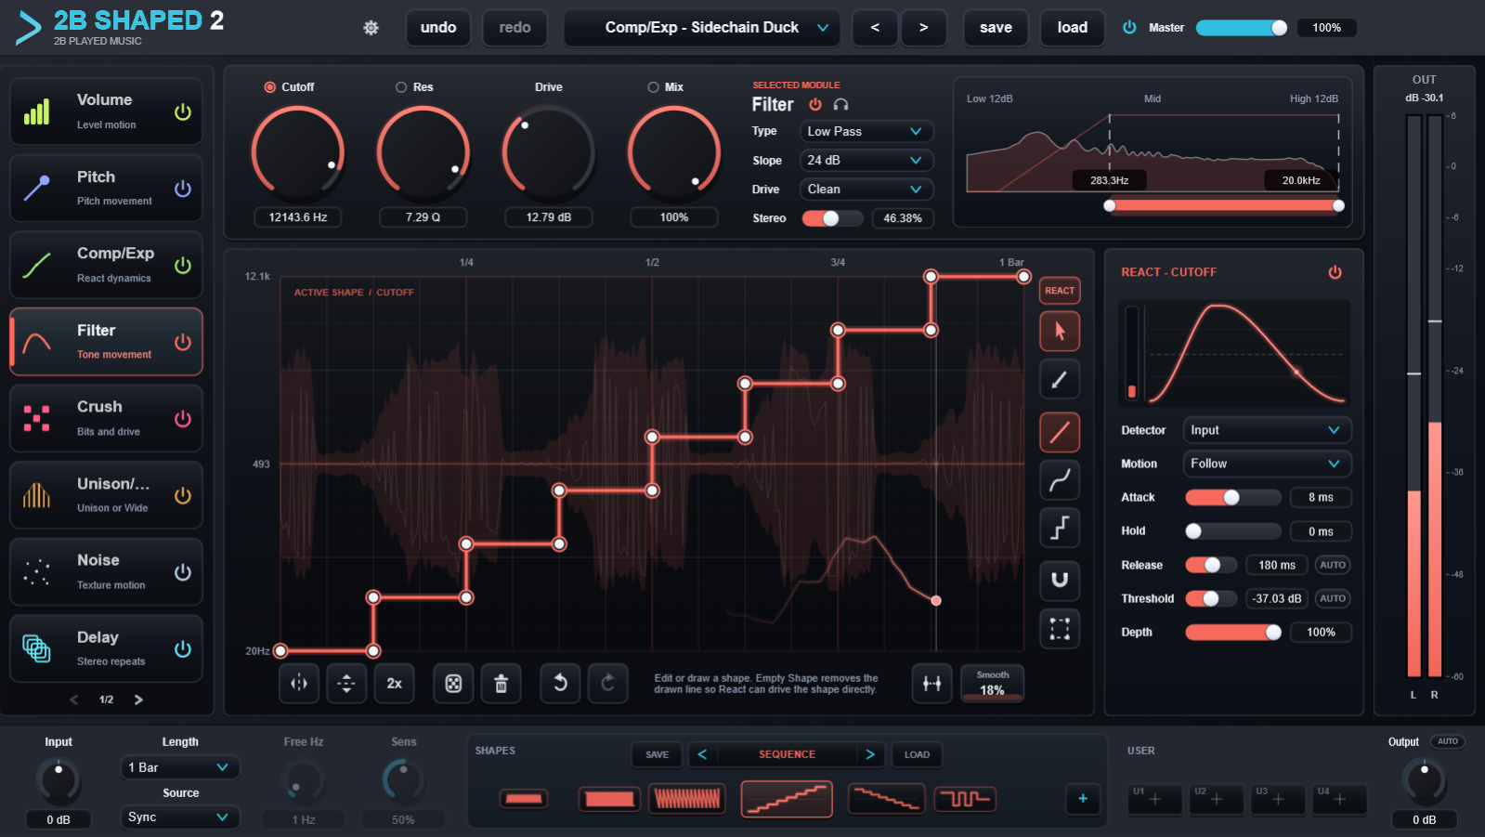Image resolution: width=1485 pixels, height=837 pixels.
Task: Open the Drive dropdown Clean
Action: click(x=866, y=190)
